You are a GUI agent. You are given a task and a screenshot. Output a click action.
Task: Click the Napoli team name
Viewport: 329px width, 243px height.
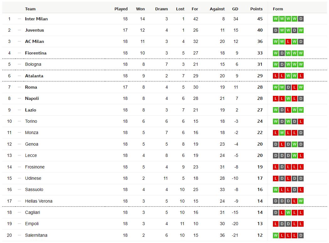tap(32, 99)
